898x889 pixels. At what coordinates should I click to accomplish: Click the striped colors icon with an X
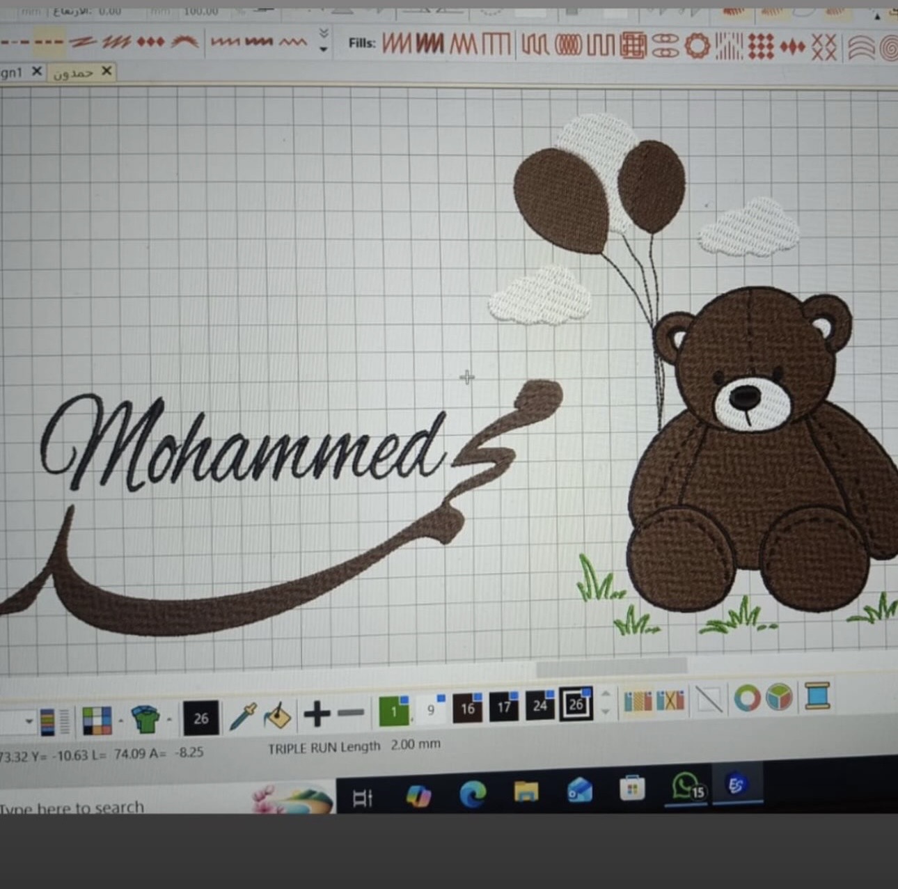coord(670,700)
